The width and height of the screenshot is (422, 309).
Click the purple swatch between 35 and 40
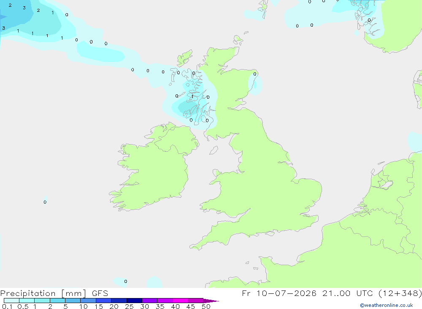pos(165,301)
